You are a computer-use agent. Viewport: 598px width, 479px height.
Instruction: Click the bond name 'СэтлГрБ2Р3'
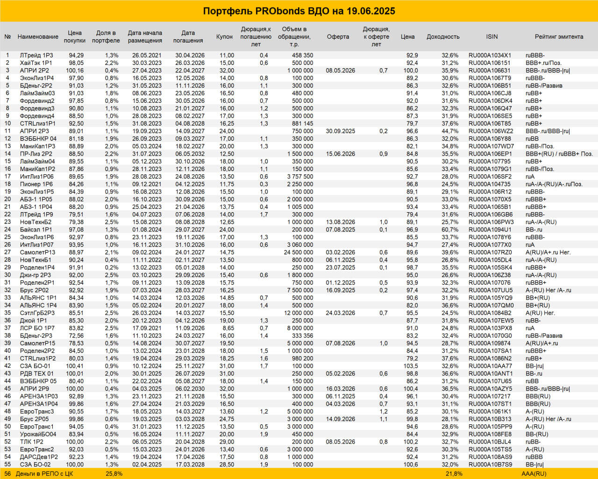tap(37, 313)
